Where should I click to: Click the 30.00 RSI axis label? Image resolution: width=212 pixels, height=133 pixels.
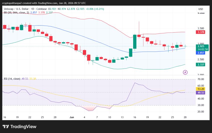tap(201, 105)
